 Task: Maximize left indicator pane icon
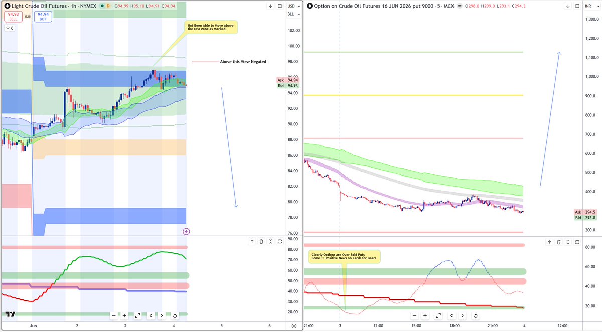[x=279, y=241]
